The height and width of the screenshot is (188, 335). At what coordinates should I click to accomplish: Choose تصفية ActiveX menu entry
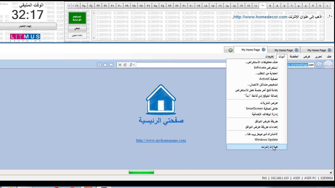click(x=256, y=79)
